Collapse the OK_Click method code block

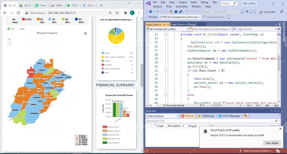165,34
